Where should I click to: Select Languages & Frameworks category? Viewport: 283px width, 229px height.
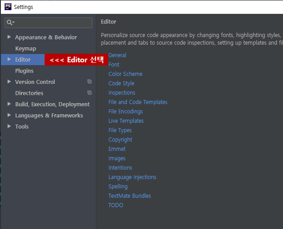click(x=49, y=116)
